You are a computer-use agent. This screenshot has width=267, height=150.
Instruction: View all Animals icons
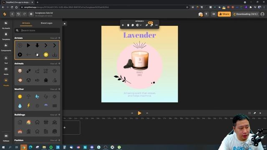point(55,64)
